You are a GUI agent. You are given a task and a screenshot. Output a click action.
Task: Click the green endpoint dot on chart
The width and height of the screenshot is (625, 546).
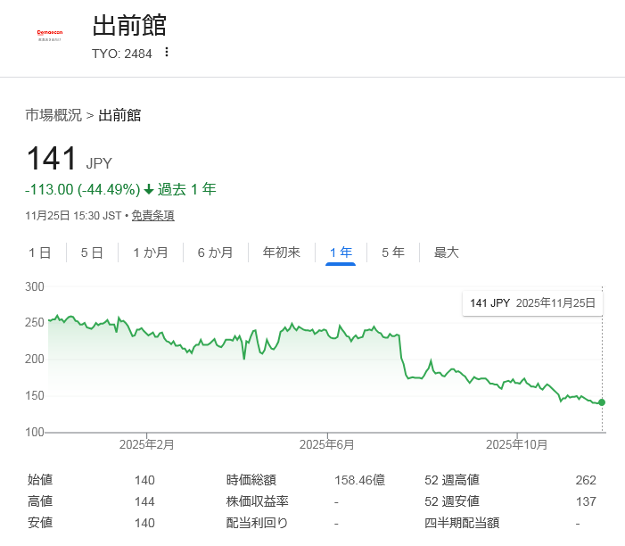click(x=602, y=402)
